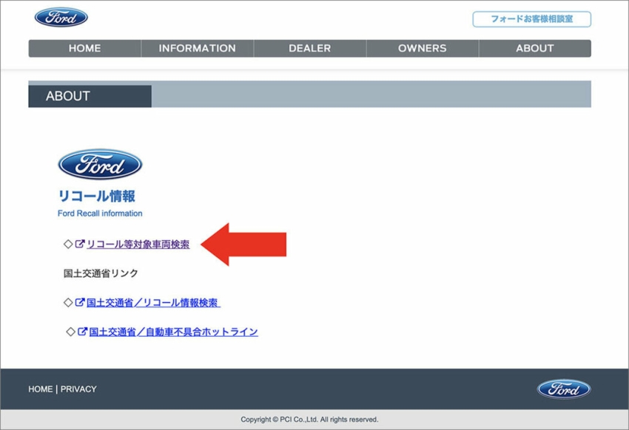Click the HOME link in the footer
This screenshot has height=430, width=629.
(40, 389)
